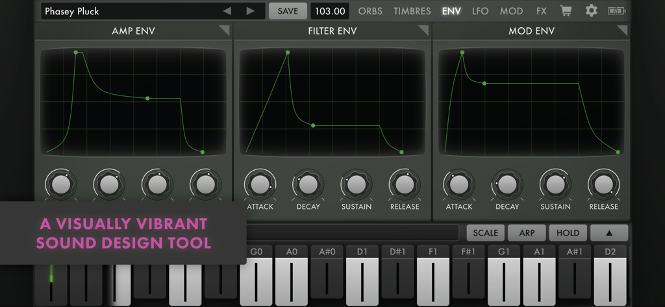Expand MOD ENV corner triangle
Image resolution: width=665 pixels, height=307 pixels.
tap(621, 31)
